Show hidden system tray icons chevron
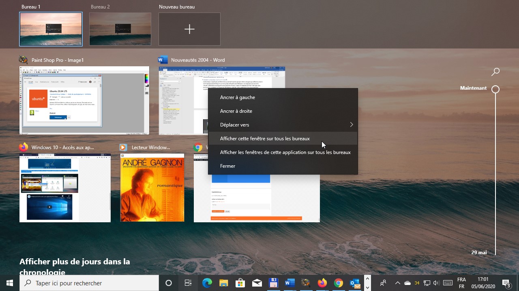 397,283
